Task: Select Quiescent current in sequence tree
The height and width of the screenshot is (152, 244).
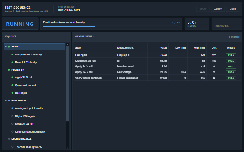Action: pyautogui.click(x=26, y=85)
